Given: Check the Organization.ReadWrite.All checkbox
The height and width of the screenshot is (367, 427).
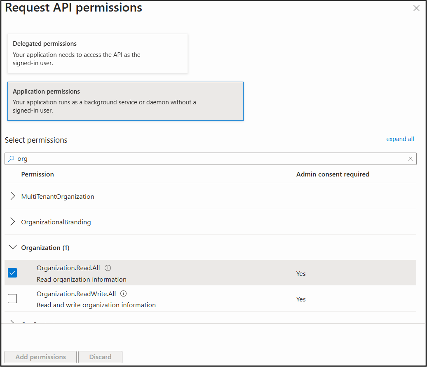Looking at the screenshot, I should pyautogui.click(x=12, y=298).
